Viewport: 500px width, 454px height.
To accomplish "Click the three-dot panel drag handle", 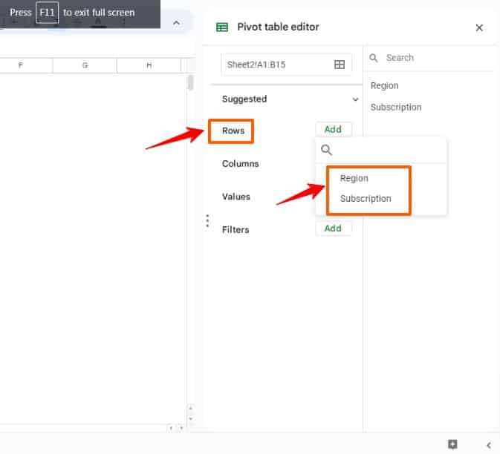I will (207, 220).
